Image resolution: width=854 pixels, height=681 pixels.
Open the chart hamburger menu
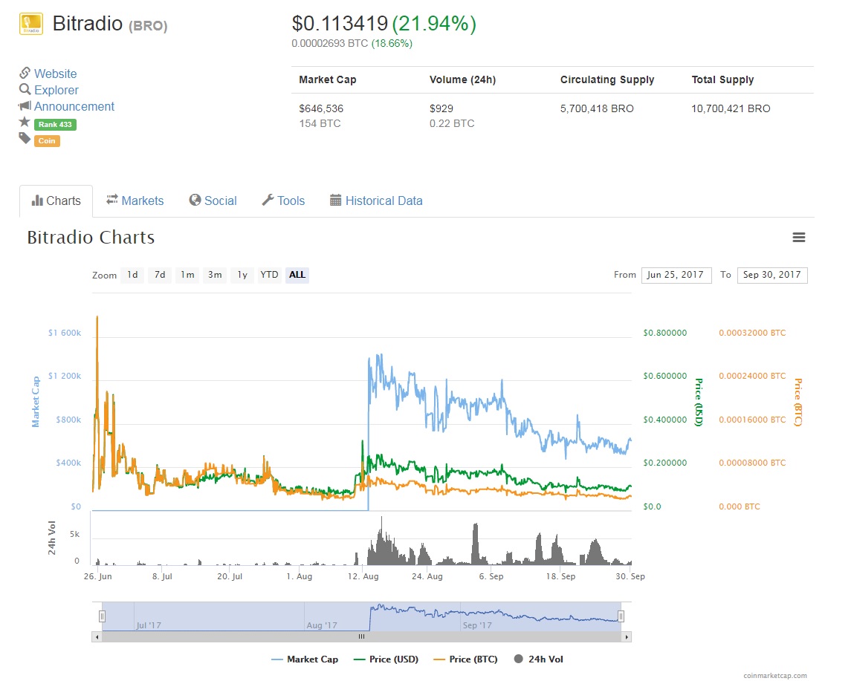(x=798, y=238)
